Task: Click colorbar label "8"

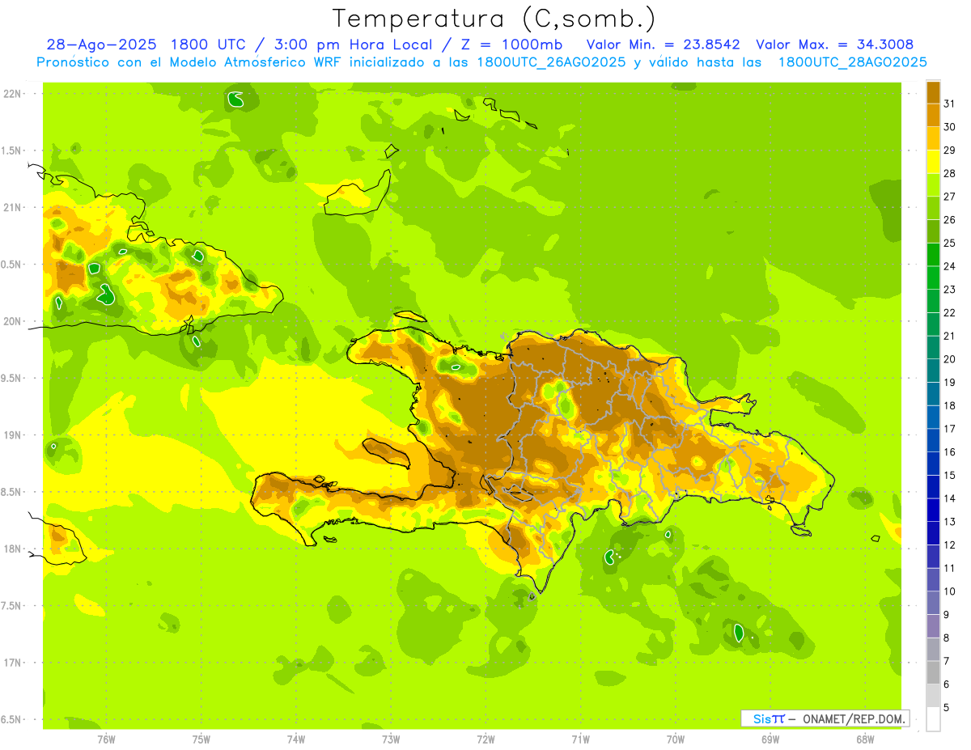Action: click(947, 638)
